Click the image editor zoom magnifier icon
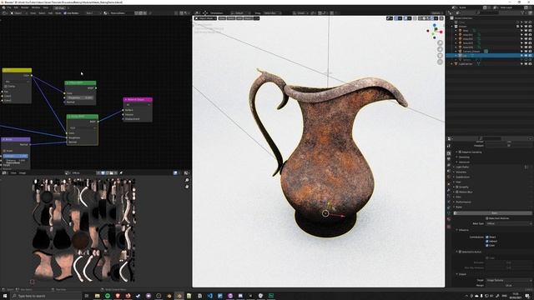 pyautogui.click(x=187, y=180)
